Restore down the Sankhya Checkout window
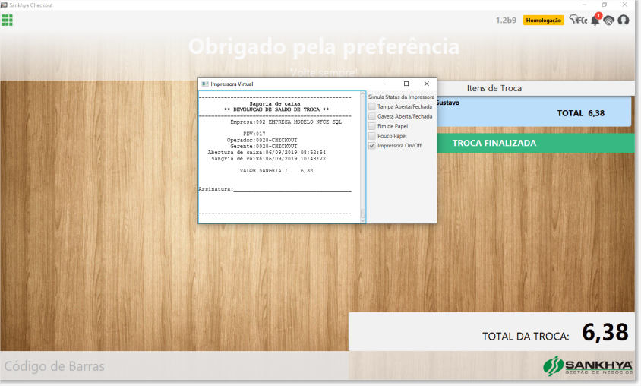 click(x=605, y=5)
